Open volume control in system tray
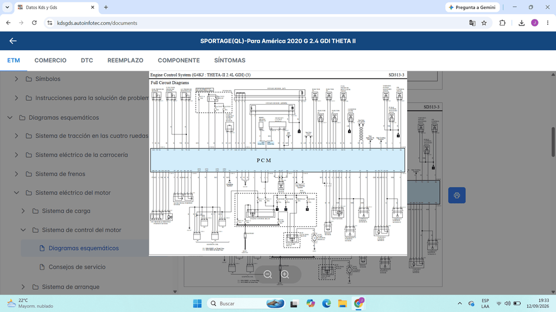 [508, 303]
